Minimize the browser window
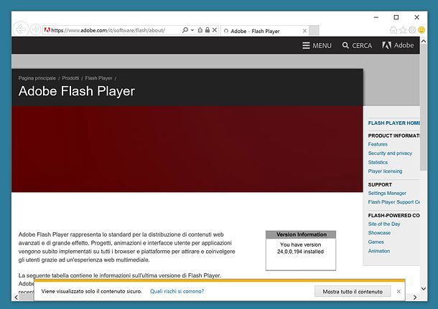The width and height of the screenshot is (438, 309). [x=376, y=17]
